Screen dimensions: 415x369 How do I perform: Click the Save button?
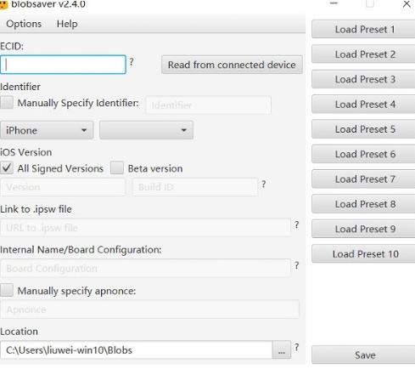pyautogui.click(x=365, y=355)
